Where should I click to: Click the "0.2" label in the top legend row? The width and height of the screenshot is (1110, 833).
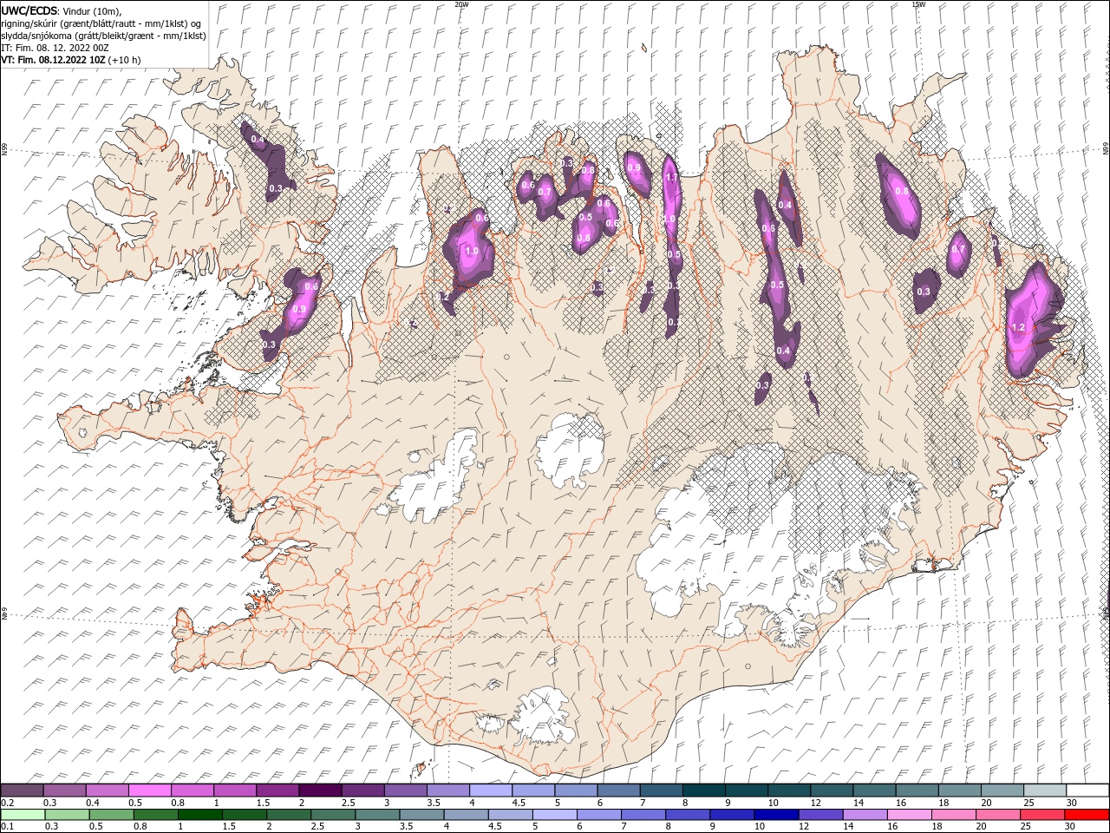[7, 803]
